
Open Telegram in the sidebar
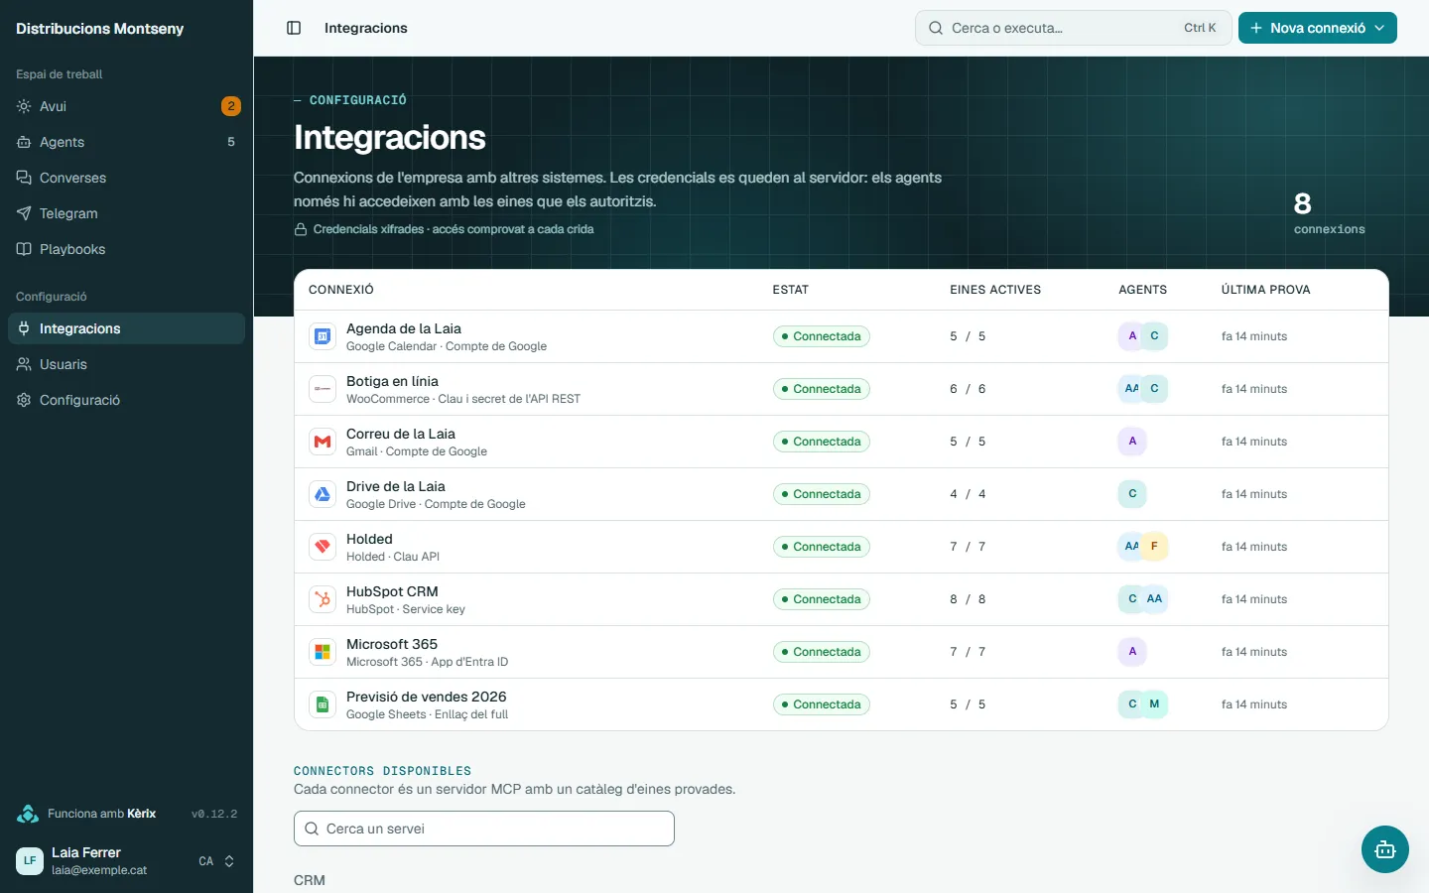point(126,213)
